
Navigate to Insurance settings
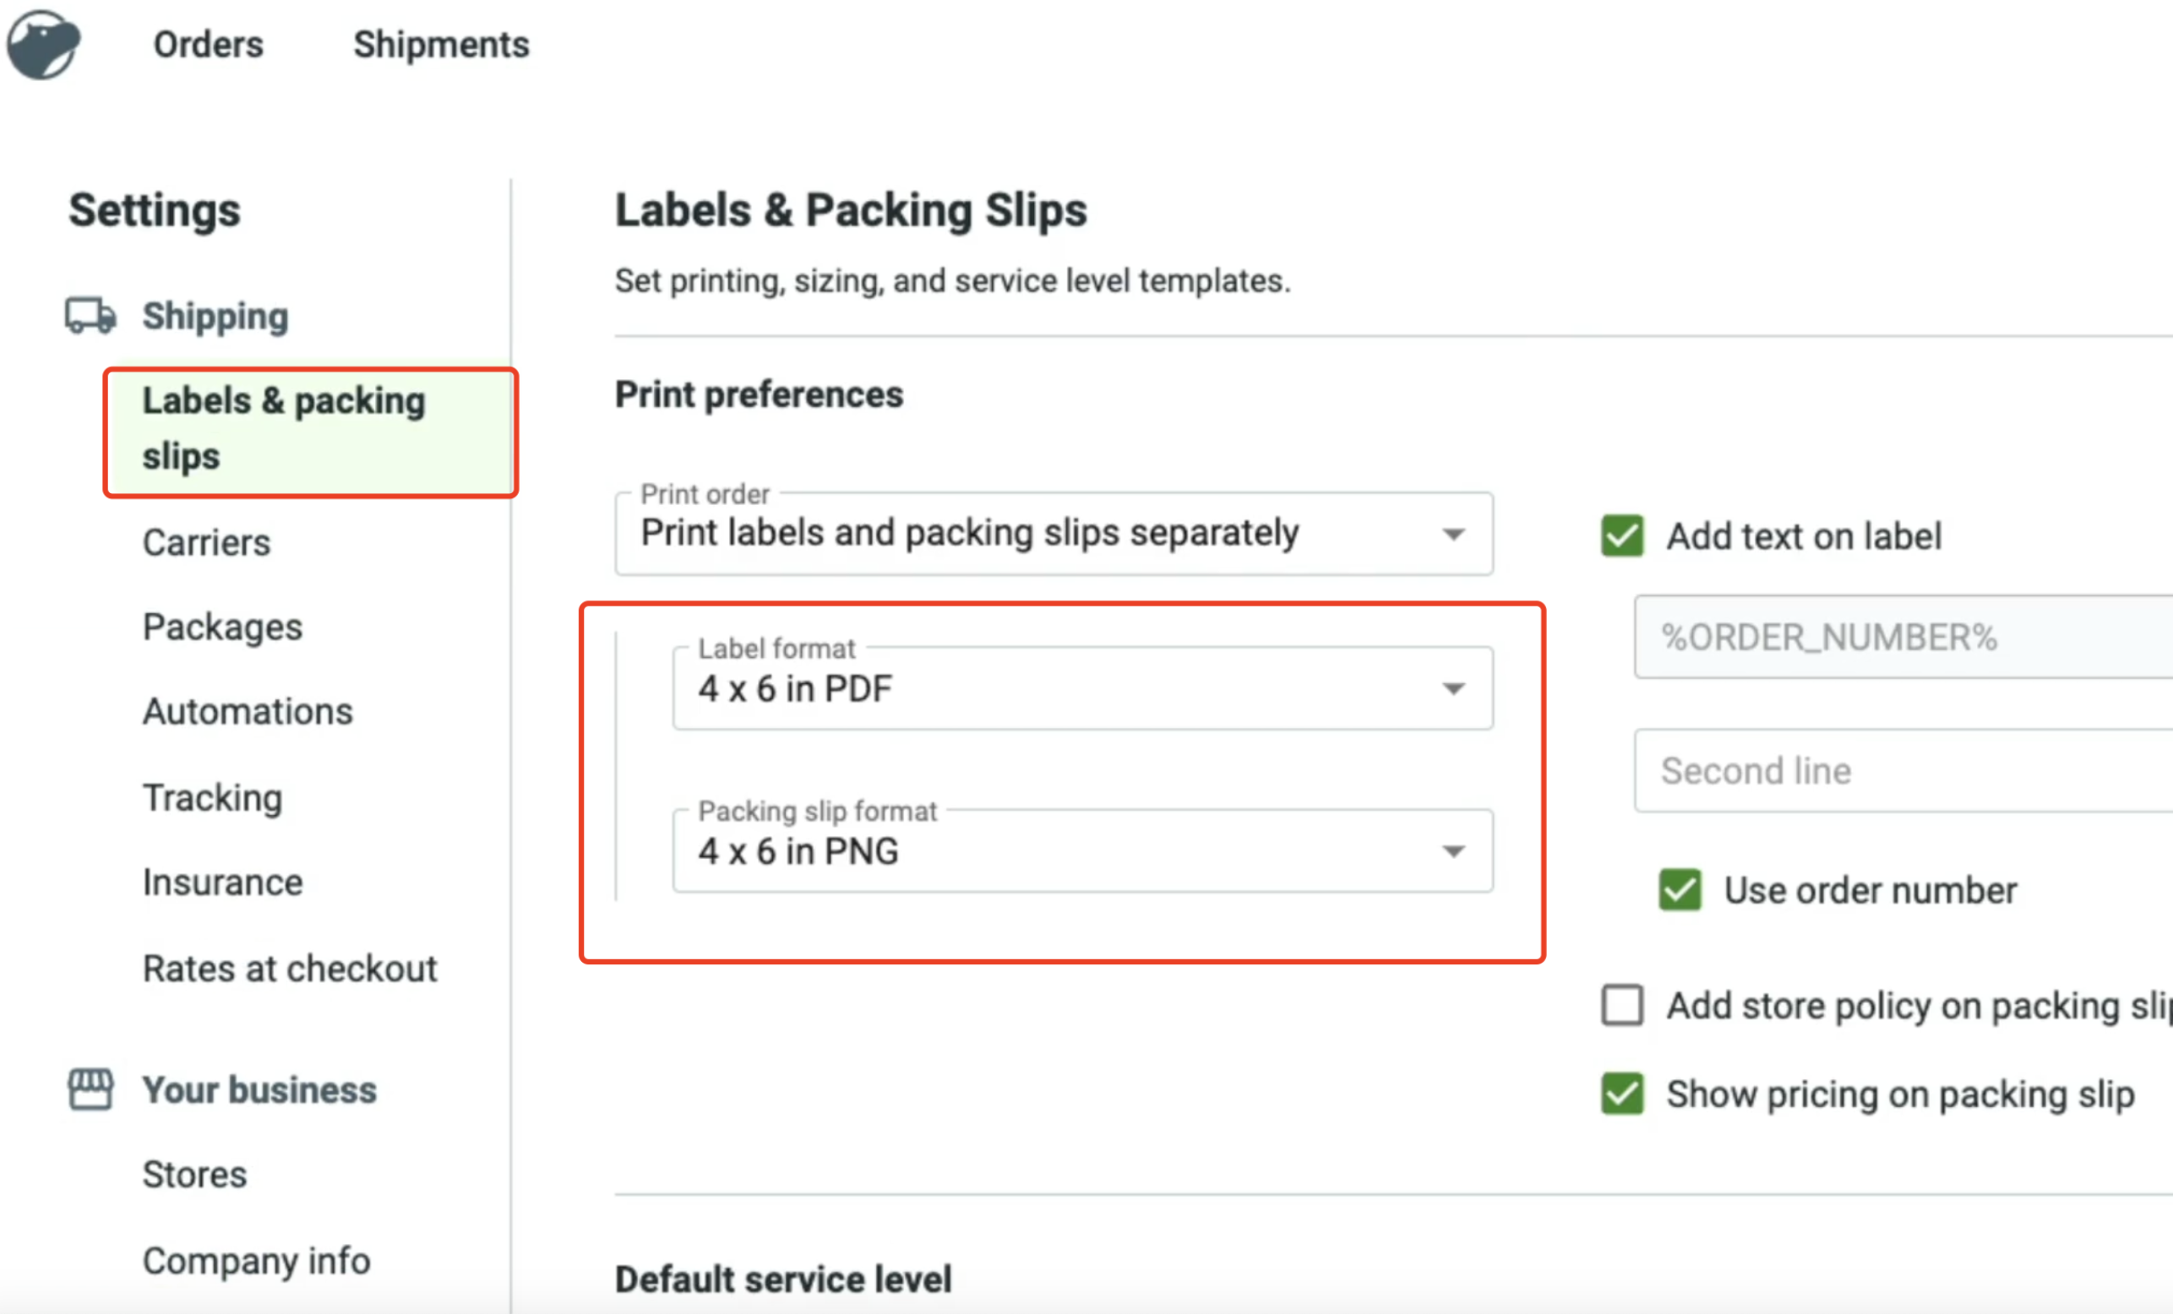point(222,883)
